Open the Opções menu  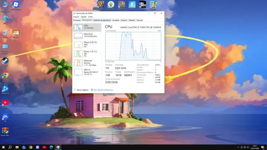pyautogui.click(x=84, y=17)
